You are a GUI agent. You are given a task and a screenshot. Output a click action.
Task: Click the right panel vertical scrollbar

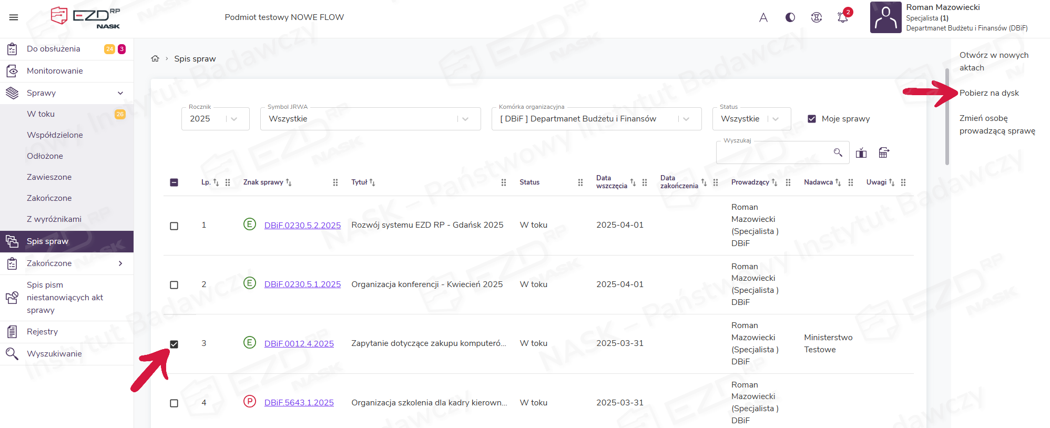[x=947, y=116]
